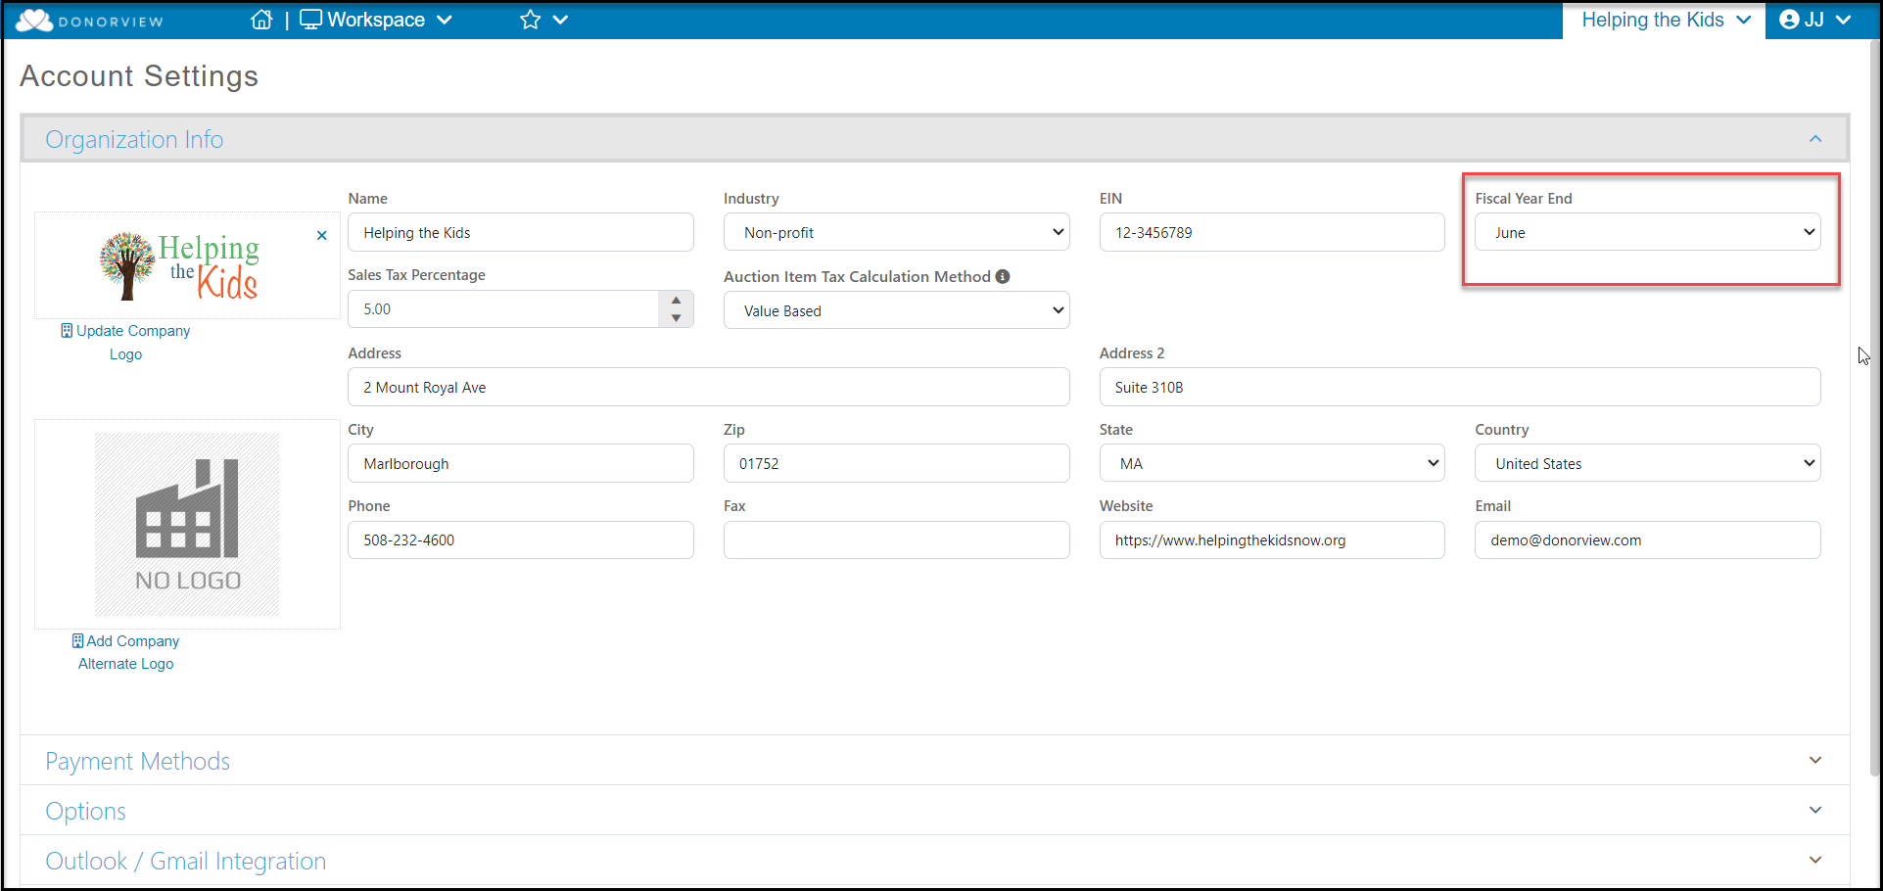Click the EIN input field
The image size is (1883, 891).
1272,233
